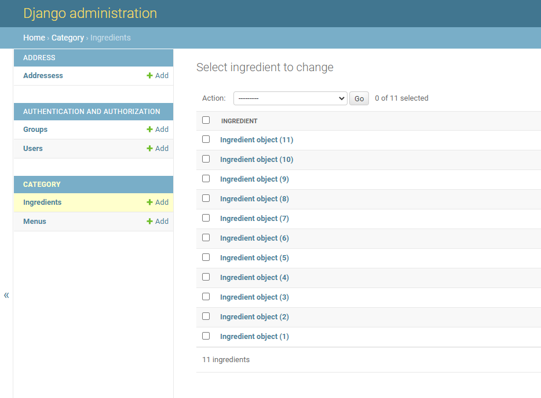Viewport: 541px width, 398px height.
Task: Open Ingredient object (11)
Action: click(257, 140)
